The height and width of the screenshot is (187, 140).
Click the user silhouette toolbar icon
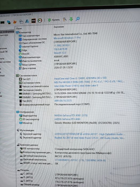pyautogui.click(x=27, y=21)
